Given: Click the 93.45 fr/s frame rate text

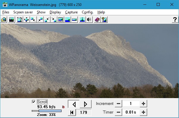Looking at the screenshot, I should [x=46, y=107].
